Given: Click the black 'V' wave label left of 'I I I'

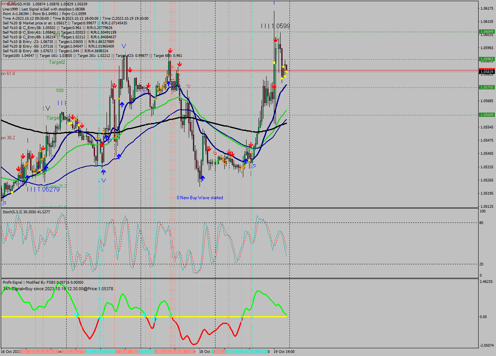Looking at the screenshot, I should coord(48,108).
